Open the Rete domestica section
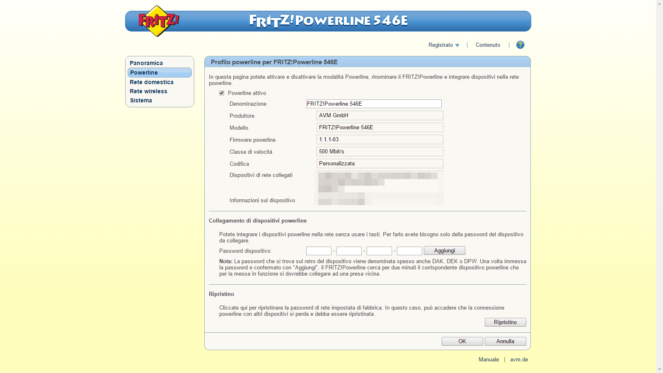The width and height of the screenshot is (663, 373). (152, 82)
